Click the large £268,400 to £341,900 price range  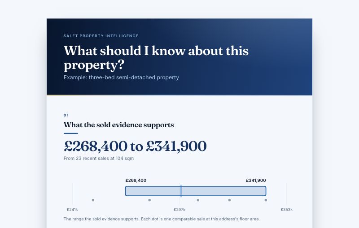(135, 146)
